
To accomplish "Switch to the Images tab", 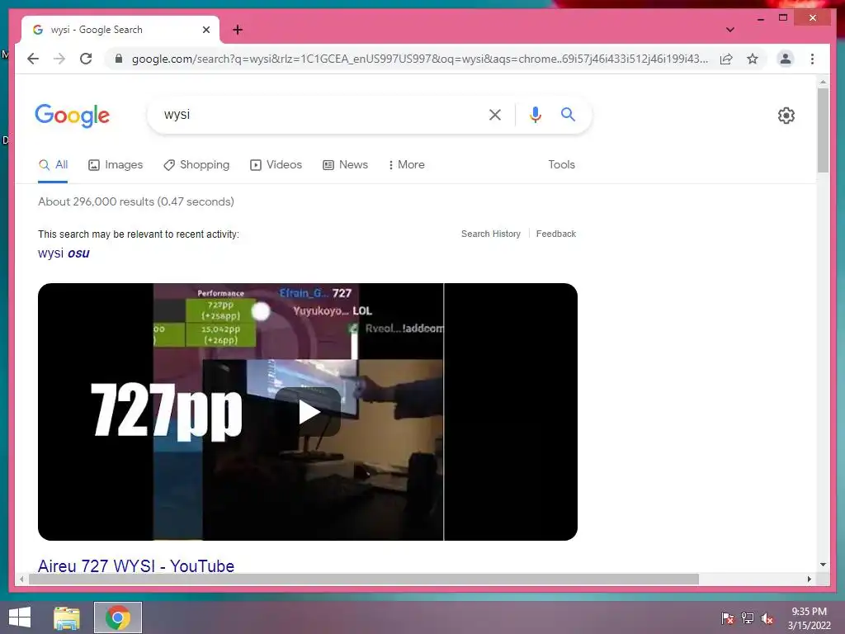I will pyautogui.click(x=116, y=165).
